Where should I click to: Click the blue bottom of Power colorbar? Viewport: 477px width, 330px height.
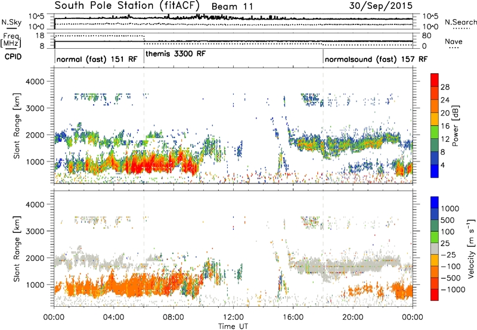435,171
